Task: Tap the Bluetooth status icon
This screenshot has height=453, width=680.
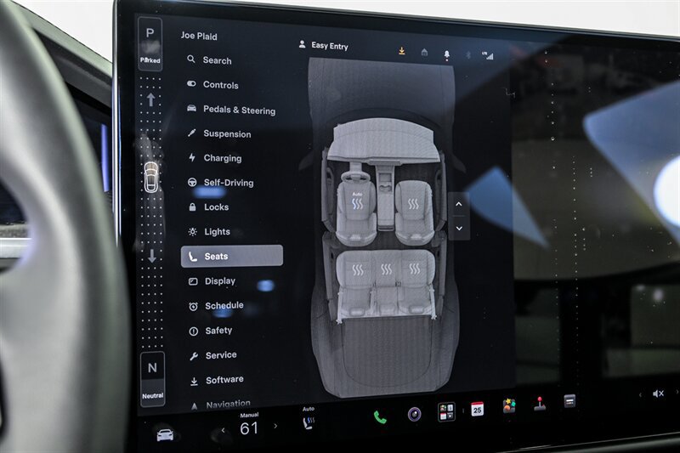Action: 468,54
